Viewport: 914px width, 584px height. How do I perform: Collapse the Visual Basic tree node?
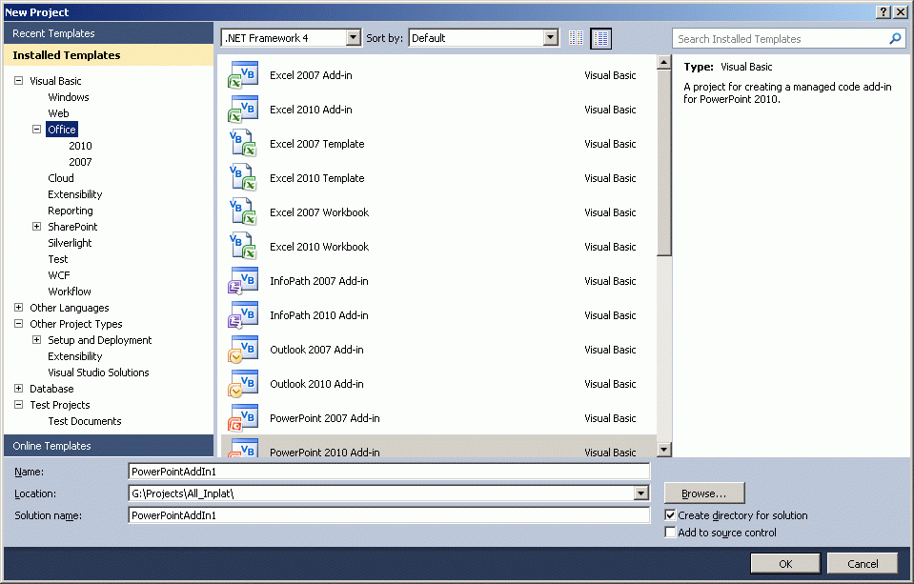(x=19, y=81)
